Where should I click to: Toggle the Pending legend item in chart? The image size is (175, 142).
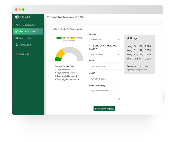(x=76, y=38)
